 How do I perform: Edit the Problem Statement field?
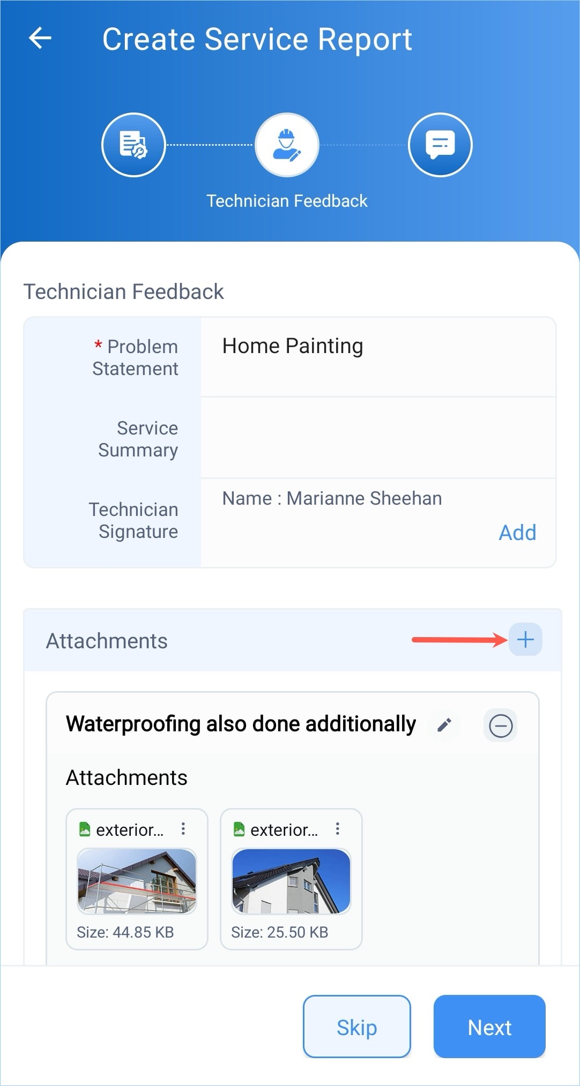click(378, 356)
